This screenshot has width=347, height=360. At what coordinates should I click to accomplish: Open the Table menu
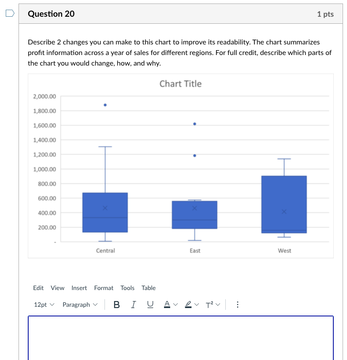(x=148, y=288)
